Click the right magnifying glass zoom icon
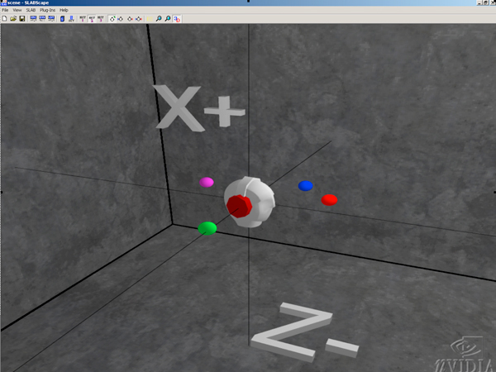Screen dimensions: 496x372 tap(168, 19)
